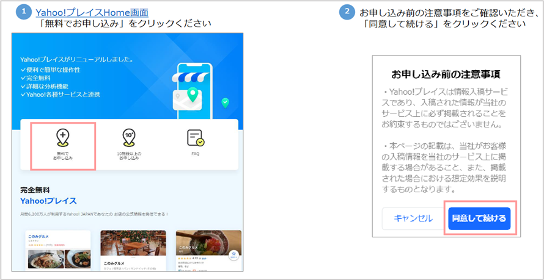Image resolution: width=544 pixels, height=280 pixels.
Task: Click the 同意して続ける button
Action: click(x=479, y=219)
